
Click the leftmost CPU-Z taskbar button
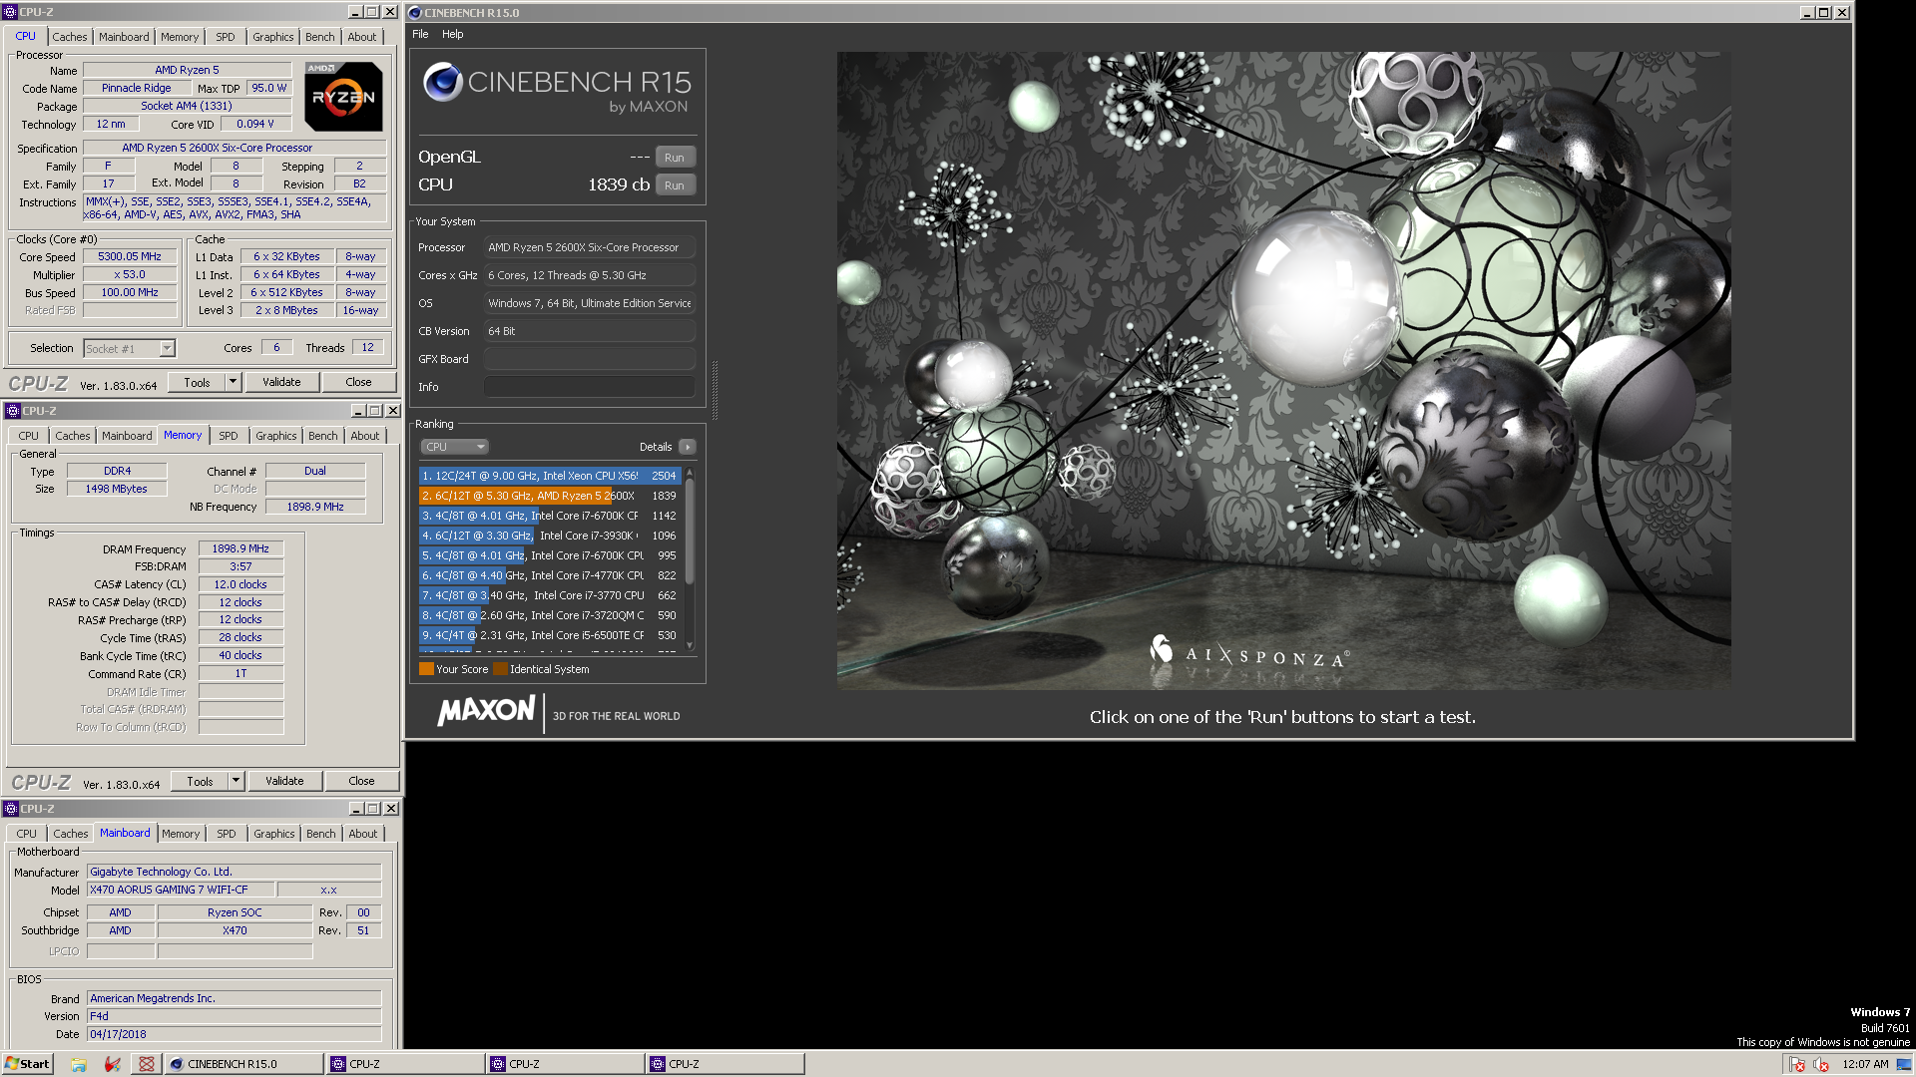click(404, 1064)
